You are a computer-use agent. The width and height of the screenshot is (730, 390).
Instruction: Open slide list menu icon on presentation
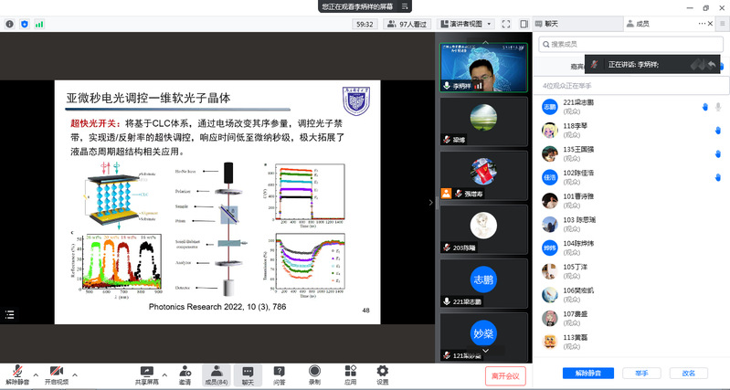10,314
